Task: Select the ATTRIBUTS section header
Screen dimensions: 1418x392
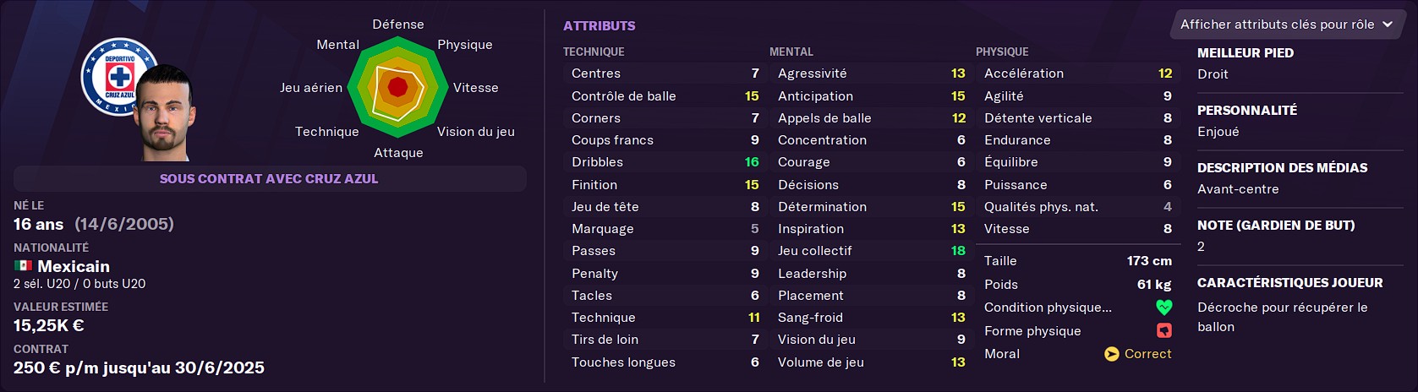Action: coord(600,26)
